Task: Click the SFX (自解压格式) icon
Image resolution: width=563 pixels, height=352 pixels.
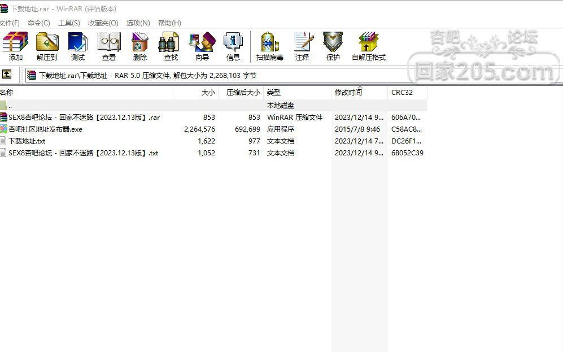Action: click(368, 42)
